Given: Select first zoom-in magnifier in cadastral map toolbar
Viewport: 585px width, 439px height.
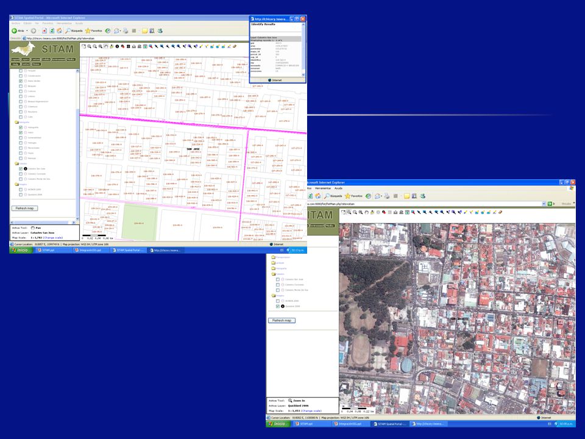Looking at the screenshot, I should (x=89, y=46).
